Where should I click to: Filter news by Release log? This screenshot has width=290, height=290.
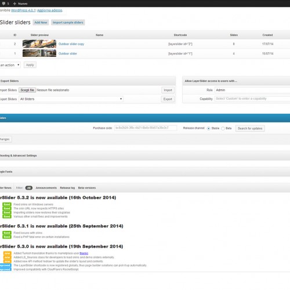67,188
